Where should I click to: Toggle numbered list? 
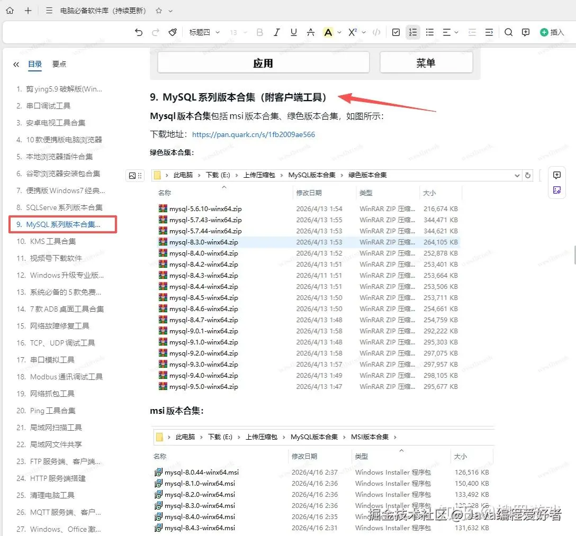click(413, 32)
